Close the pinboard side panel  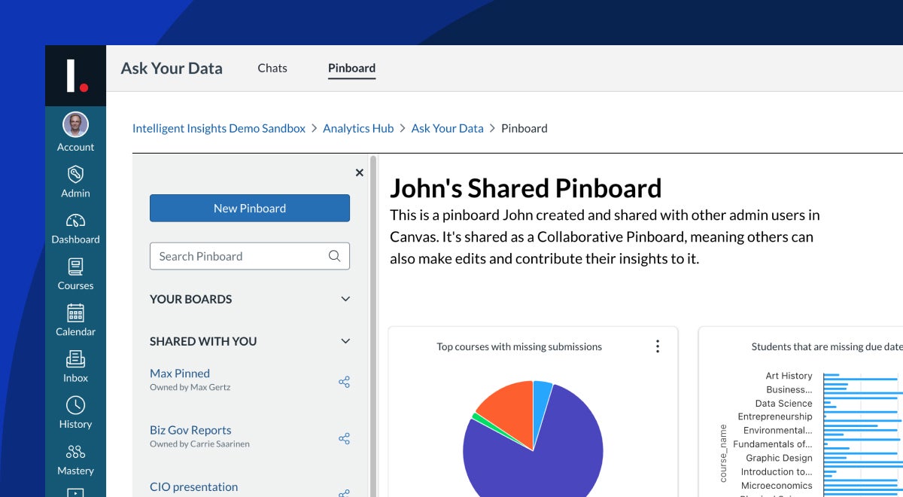click(x=359, y=172)
